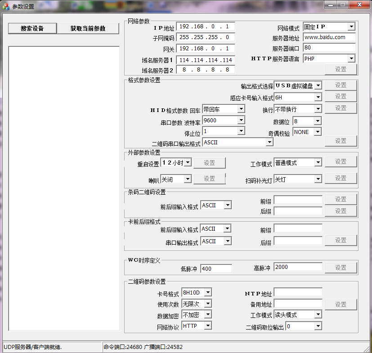Click the app icon in title bar
The image size is (372, 353).
tap(5, 6)
